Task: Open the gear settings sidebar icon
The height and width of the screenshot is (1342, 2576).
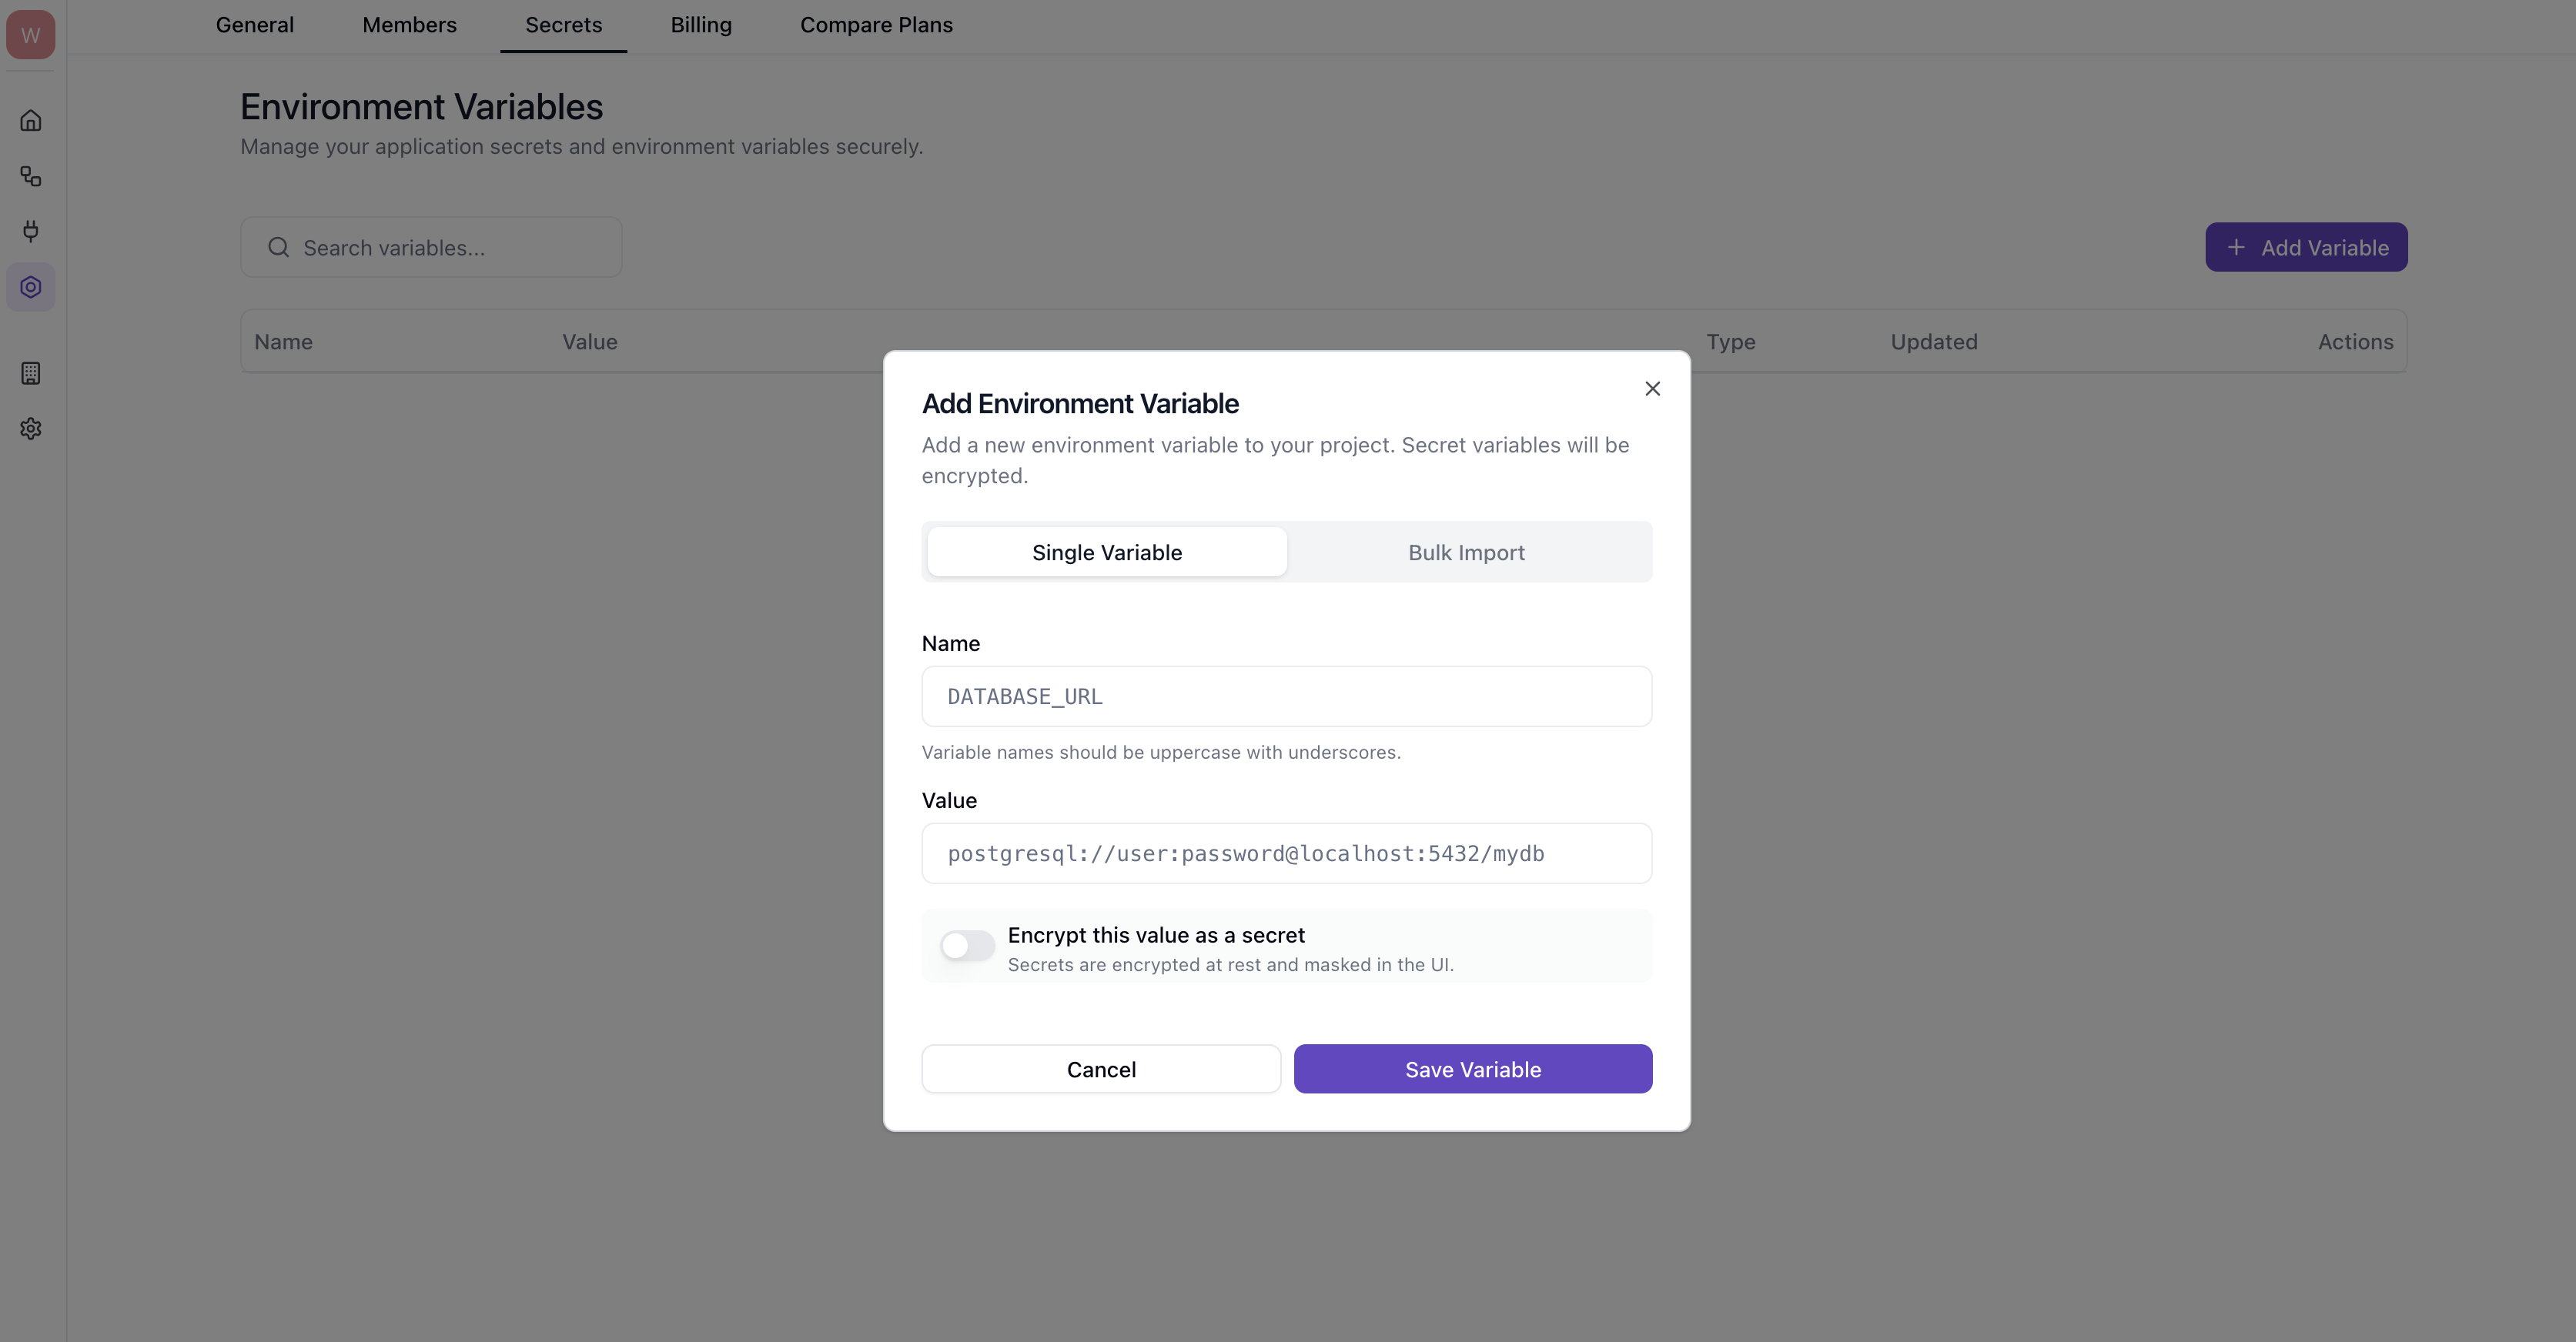Action: click(31, 429)
